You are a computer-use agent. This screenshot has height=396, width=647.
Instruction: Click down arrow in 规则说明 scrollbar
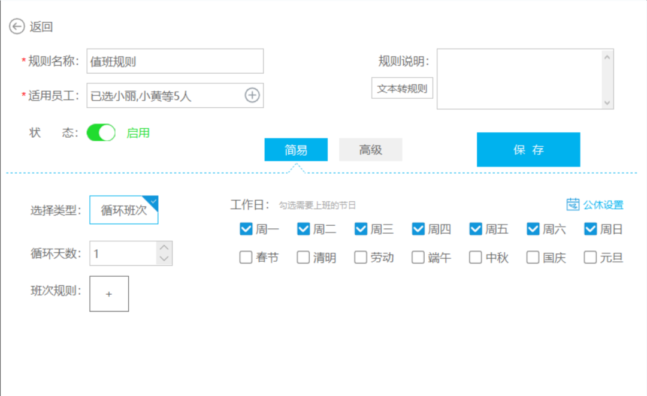pos(607,102)
